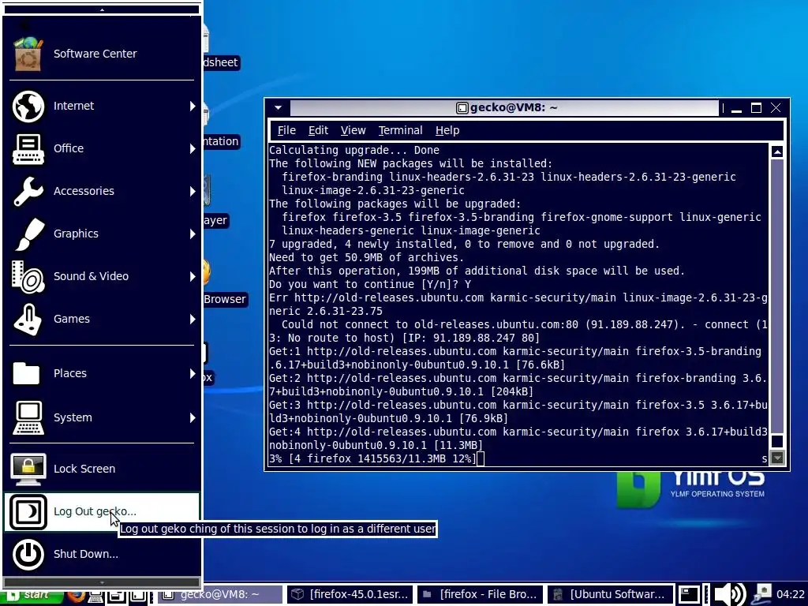
Task: Open Software Center from the start menu
Action: pos(102,54)
